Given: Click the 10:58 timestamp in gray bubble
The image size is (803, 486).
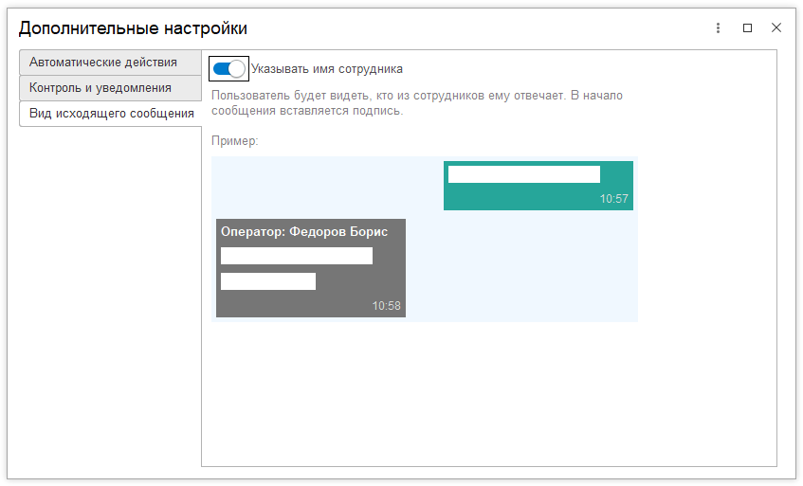Looking at the screenshot, I should [386, 306].
